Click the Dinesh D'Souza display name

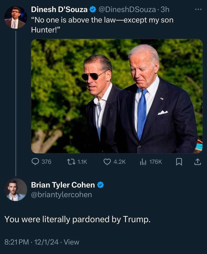[59, 10]
